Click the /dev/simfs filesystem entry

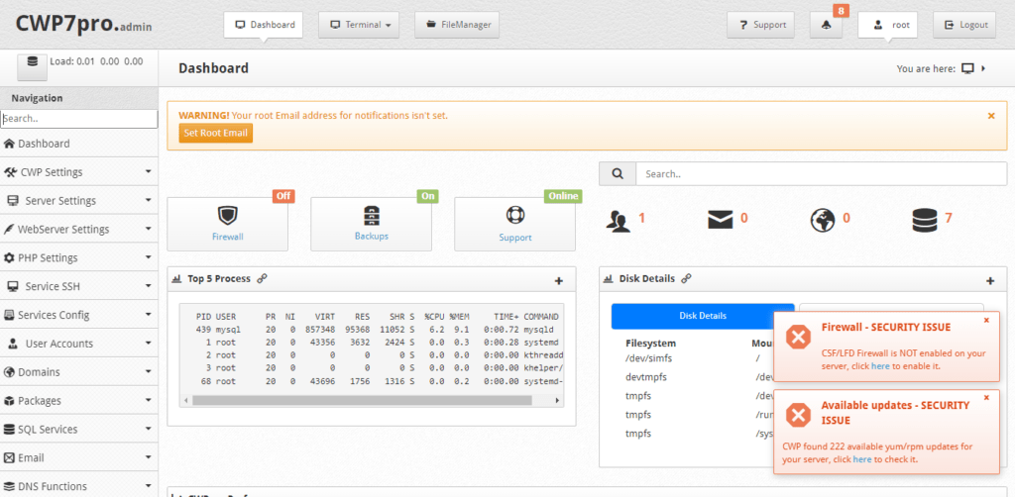pyautogui.click(x=647, y=357)
